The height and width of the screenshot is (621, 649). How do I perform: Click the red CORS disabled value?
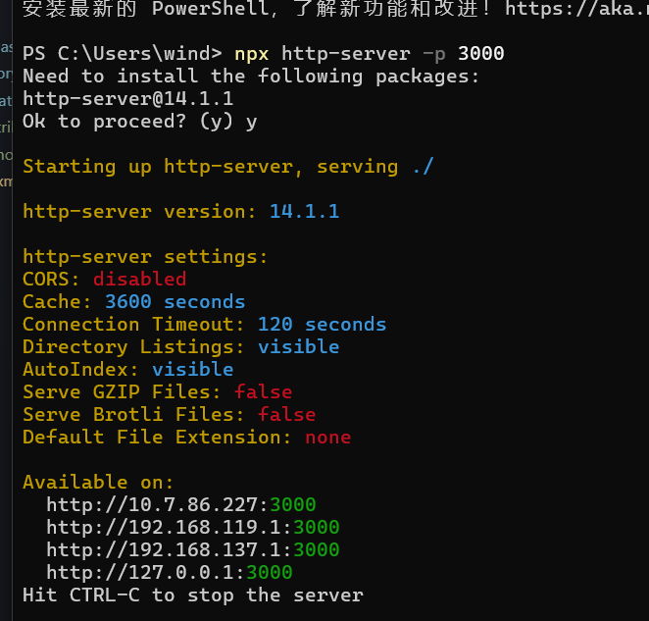[139, 280]
